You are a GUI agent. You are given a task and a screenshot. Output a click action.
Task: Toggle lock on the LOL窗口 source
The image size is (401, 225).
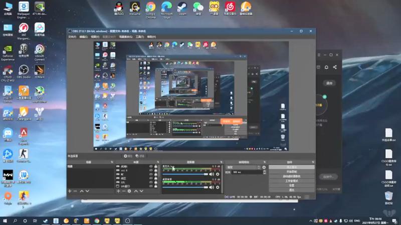point(156,186)
